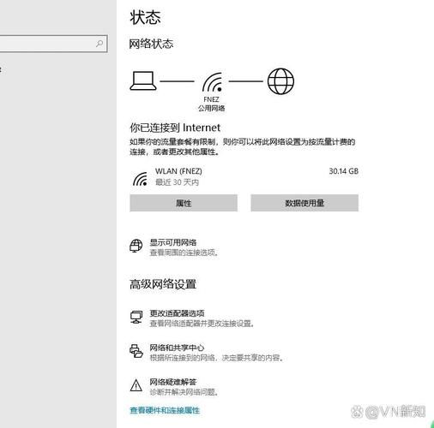Click the search magnifier icon in the sidebar
The image size is (434, 428).
click(x=99, y=44)
